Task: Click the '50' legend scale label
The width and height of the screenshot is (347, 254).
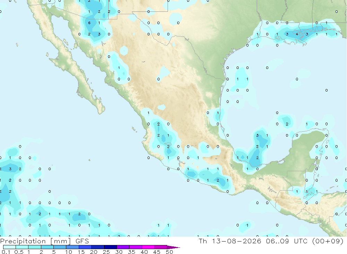Action: point(169,252)
